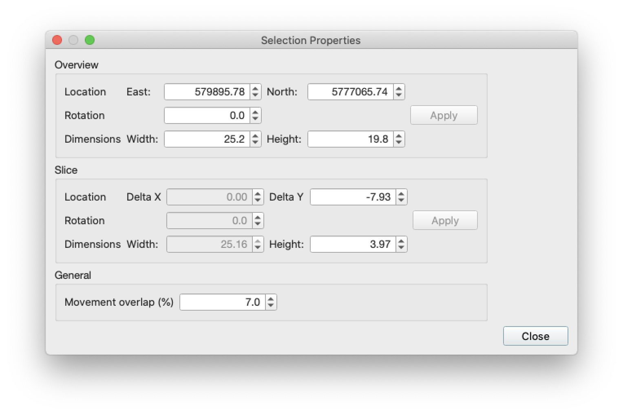
Task: Increase Delta Y with stepper arrow
Action: (x=401, y=194)
